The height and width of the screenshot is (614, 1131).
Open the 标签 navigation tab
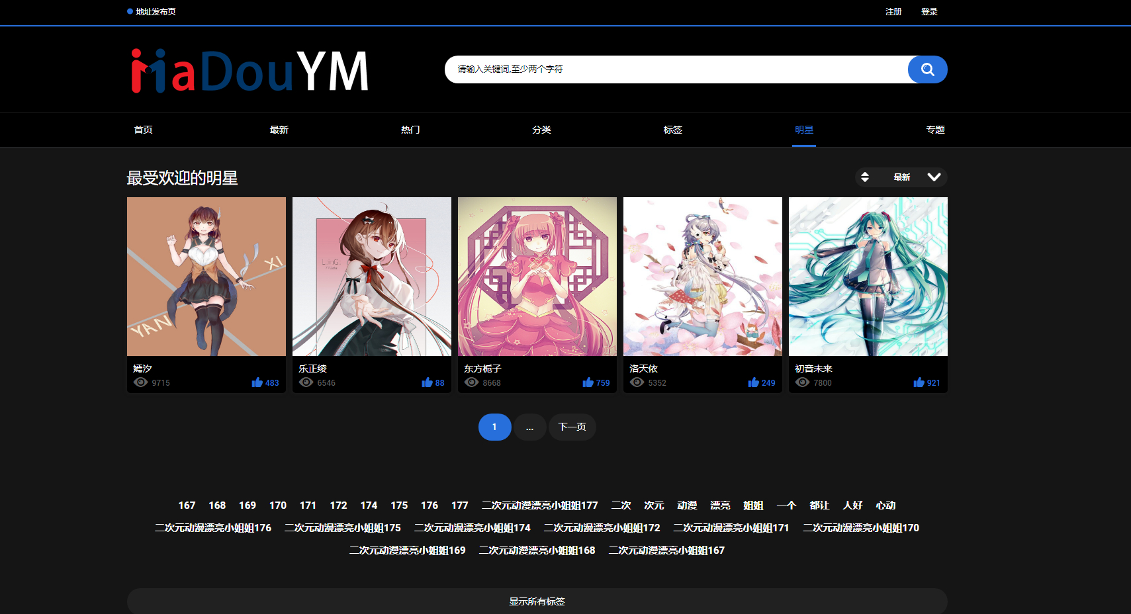pyautogui.click(x=672, y=130)
